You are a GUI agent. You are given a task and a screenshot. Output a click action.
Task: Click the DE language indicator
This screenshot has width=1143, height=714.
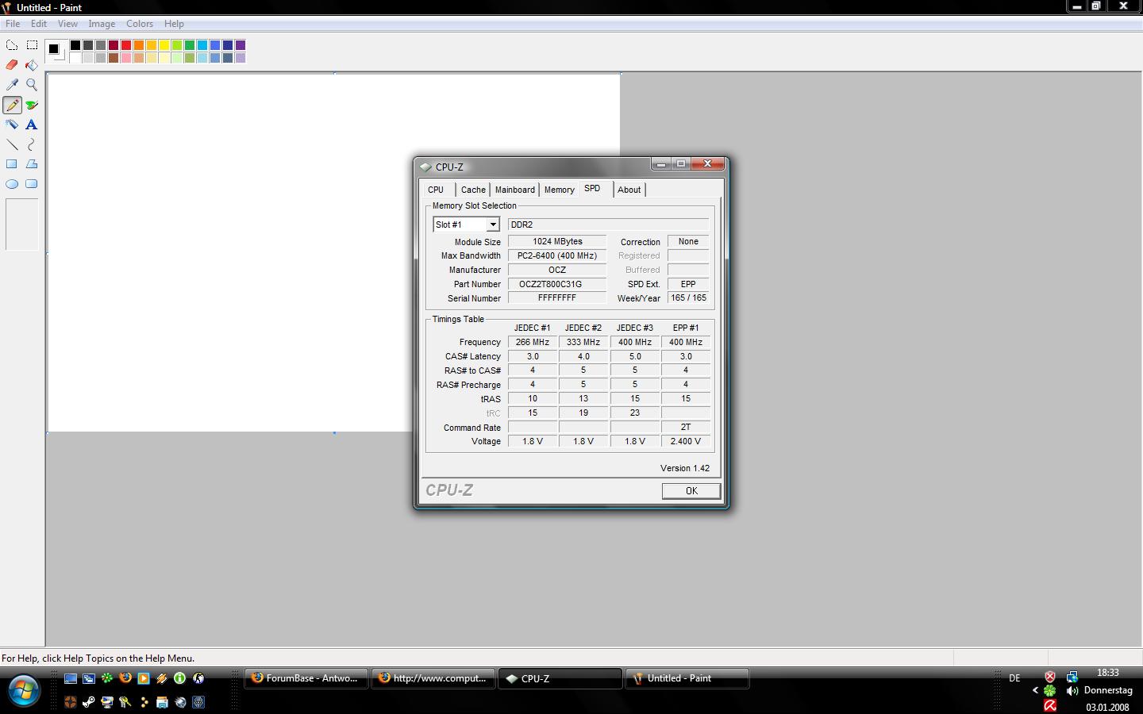(x=1014, y=678)
